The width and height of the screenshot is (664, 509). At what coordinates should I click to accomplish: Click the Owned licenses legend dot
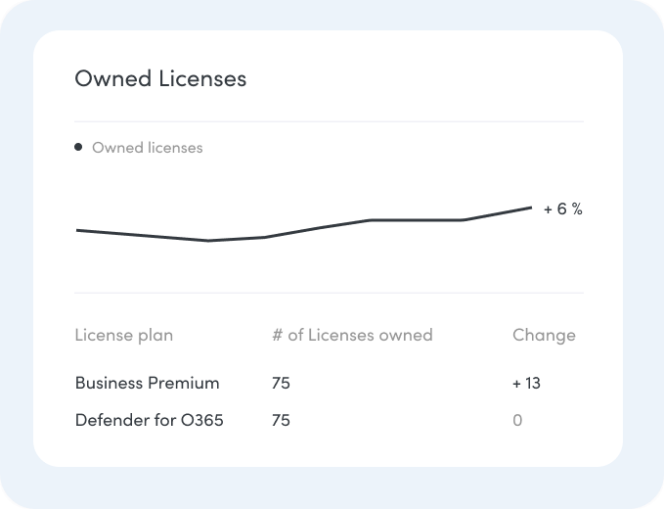coord(78,147)
